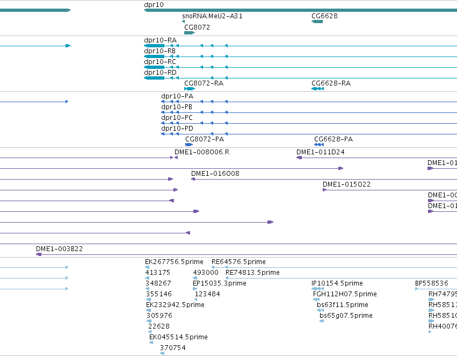Click the CG6628 gene label
The width and height of the screenshot is (457, 356).
(x=324, y=16)
